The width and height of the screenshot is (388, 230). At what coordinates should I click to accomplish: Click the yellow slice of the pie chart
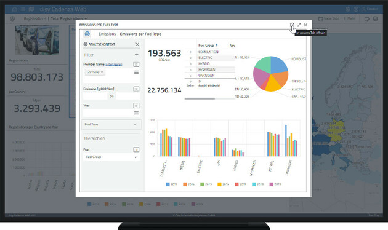[x=273, y=84]
